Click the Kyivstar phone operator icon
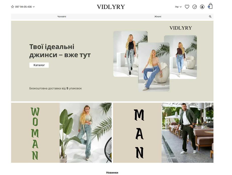This screenshot has height=175, width=232. pyautogui.click(x=13, y=7)
